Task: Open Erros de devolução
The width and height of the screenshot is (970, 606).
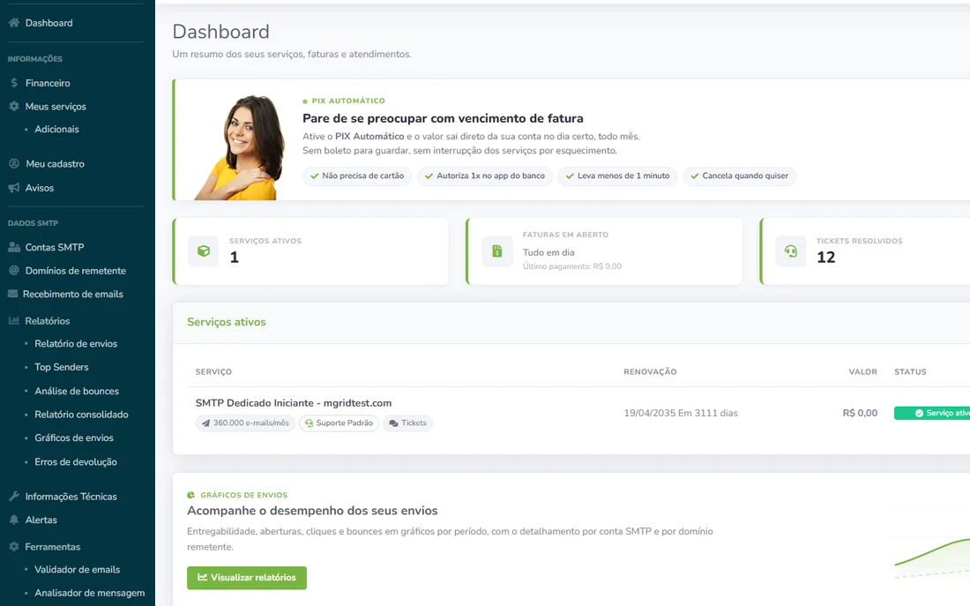Action: coord(78,461)
